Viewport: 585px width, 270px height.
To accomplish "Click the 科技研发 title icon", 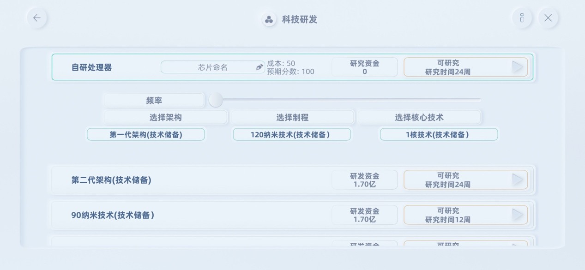I will pos(269,19).
